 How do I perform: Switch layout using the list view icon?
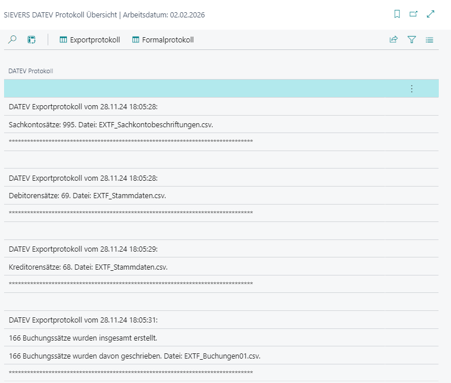click(x=429, y=40)
